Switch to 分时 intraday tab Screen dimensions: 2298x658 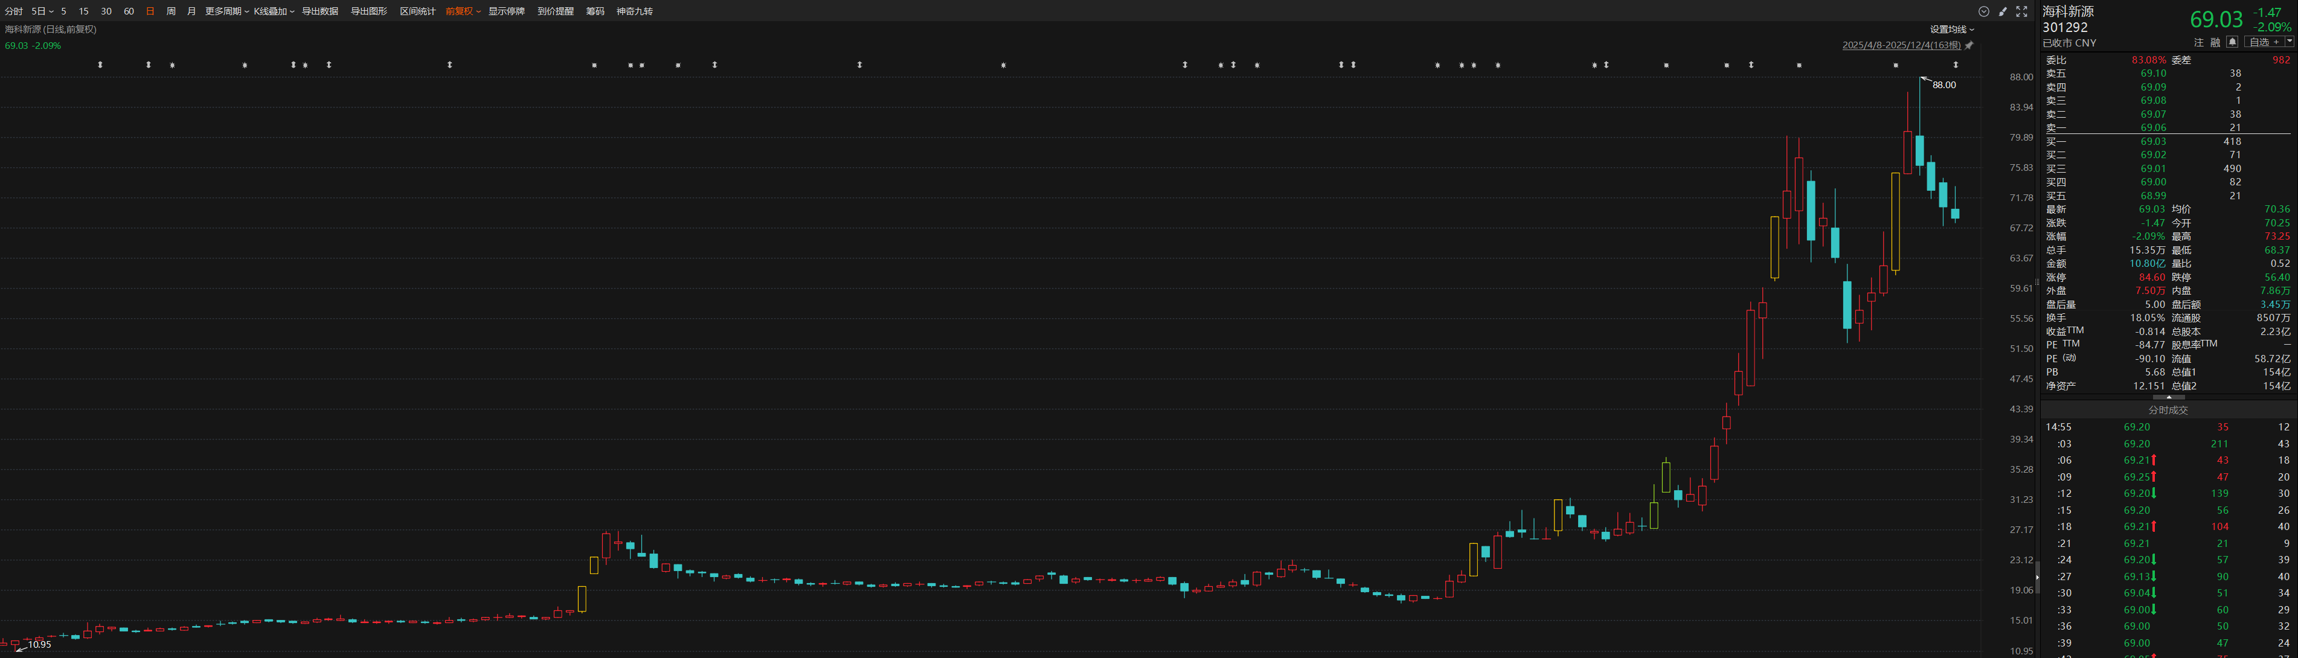pos(13,11)
